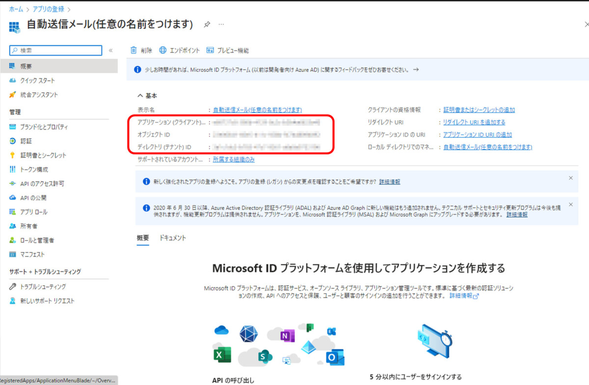This screenshot has height=385, width=589.
Task: Open マニフェスト in the sidebar
Action: click(32, 254)
